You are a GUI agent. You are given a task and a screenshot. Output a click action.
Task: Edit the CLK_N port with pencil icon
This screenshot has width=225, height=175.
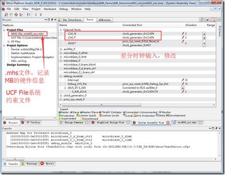click(x=183, y=34)
